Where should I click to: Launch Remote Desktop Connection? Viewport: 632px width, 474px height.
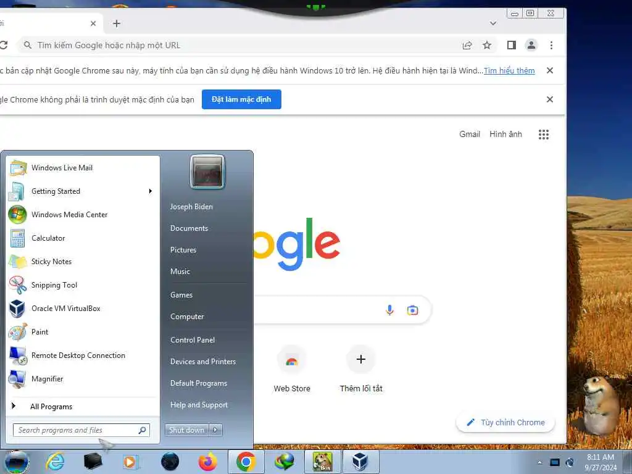tap(83, 355)
